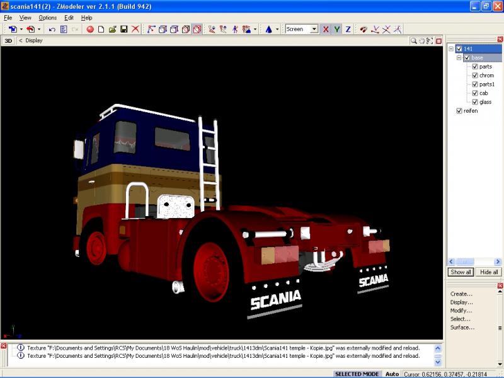Viewport: 504px width, 378px height.
Task: Click the Hide all button
Action: point(489,272)
